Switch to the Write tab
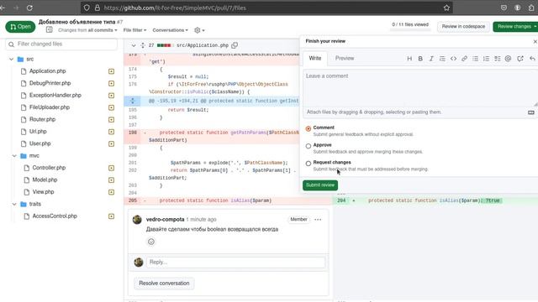 coord(315,58)
